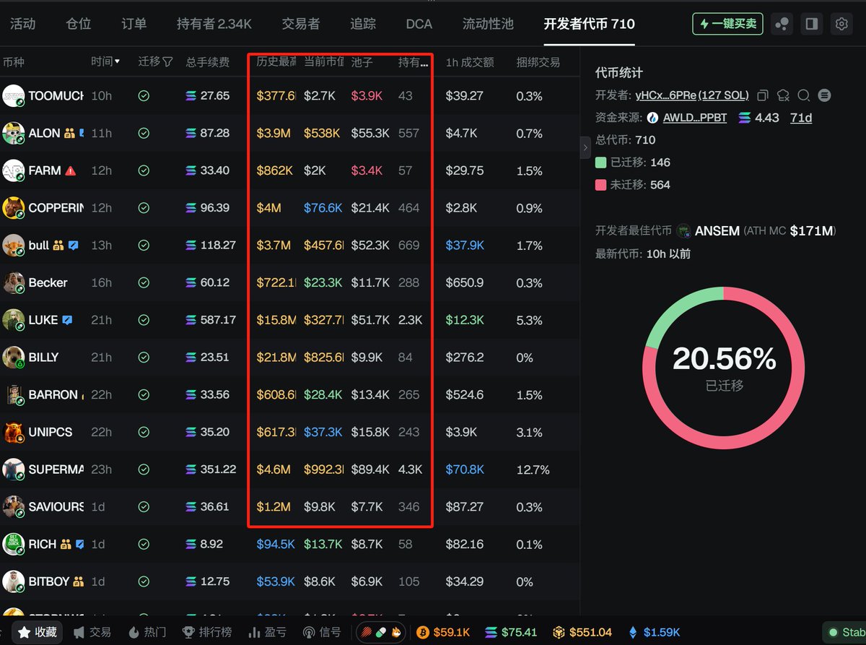This screenshot has width=866, height=645.
Task: Switch to the DCA tab
Action: point(419,24)
